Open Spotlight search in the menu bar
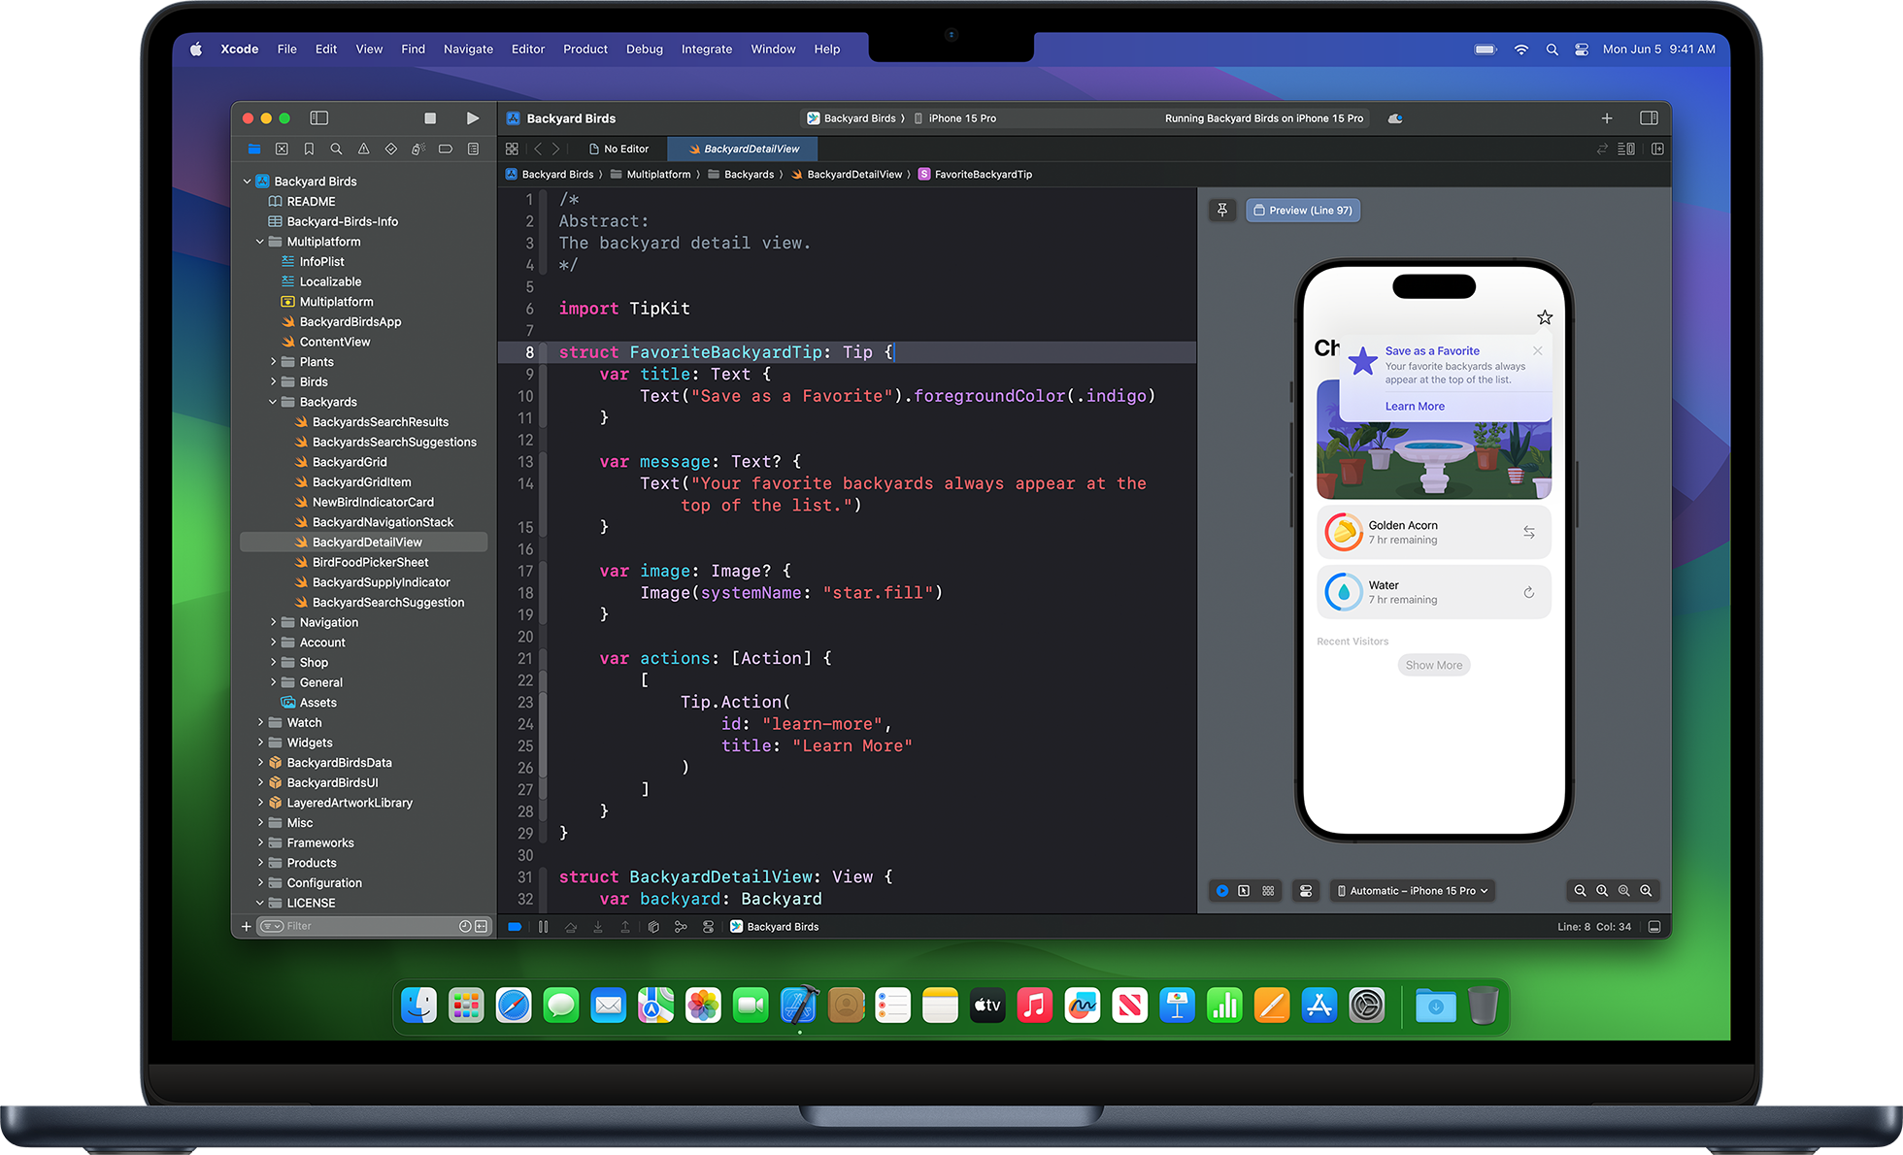Viewport: 1903px width, 1155px height. coord(1552,49)
